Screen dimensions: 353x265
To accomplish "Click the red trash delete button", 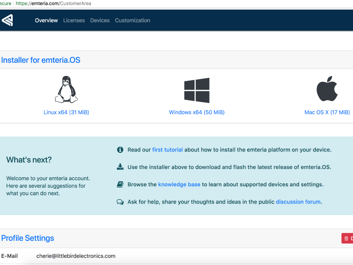I will point(347,238).
